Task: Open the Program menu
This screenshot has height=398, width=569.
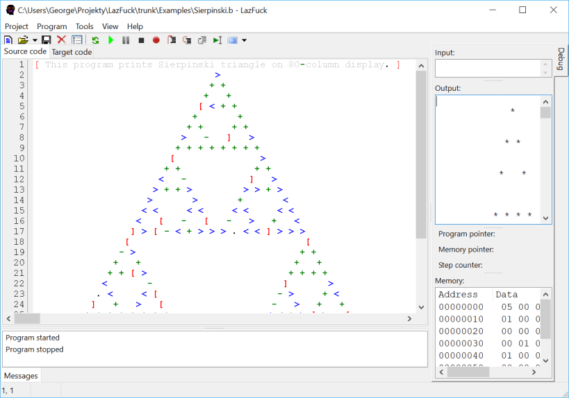Action: tap(52, 26)
